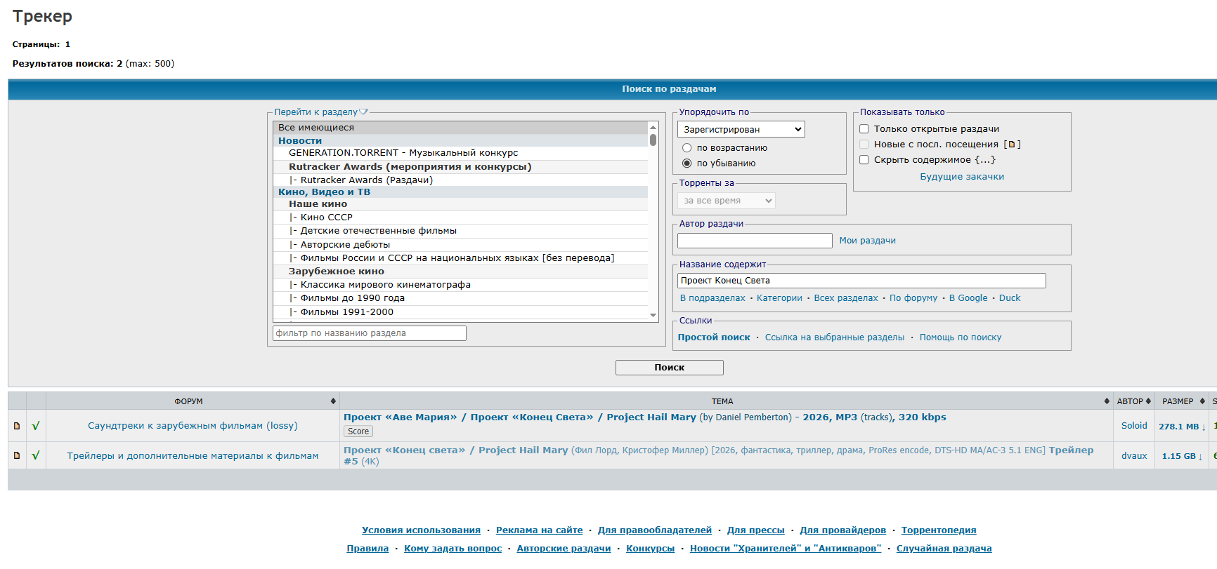
Task: Open author 'Soloid' profile link
Action: click(1134, 426)
